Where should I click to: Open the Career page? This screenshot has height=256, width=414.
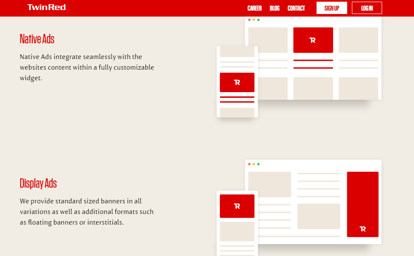tap(254, 8)
